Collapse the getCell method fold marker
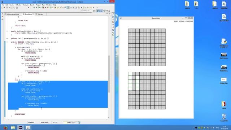 point(7,31)
